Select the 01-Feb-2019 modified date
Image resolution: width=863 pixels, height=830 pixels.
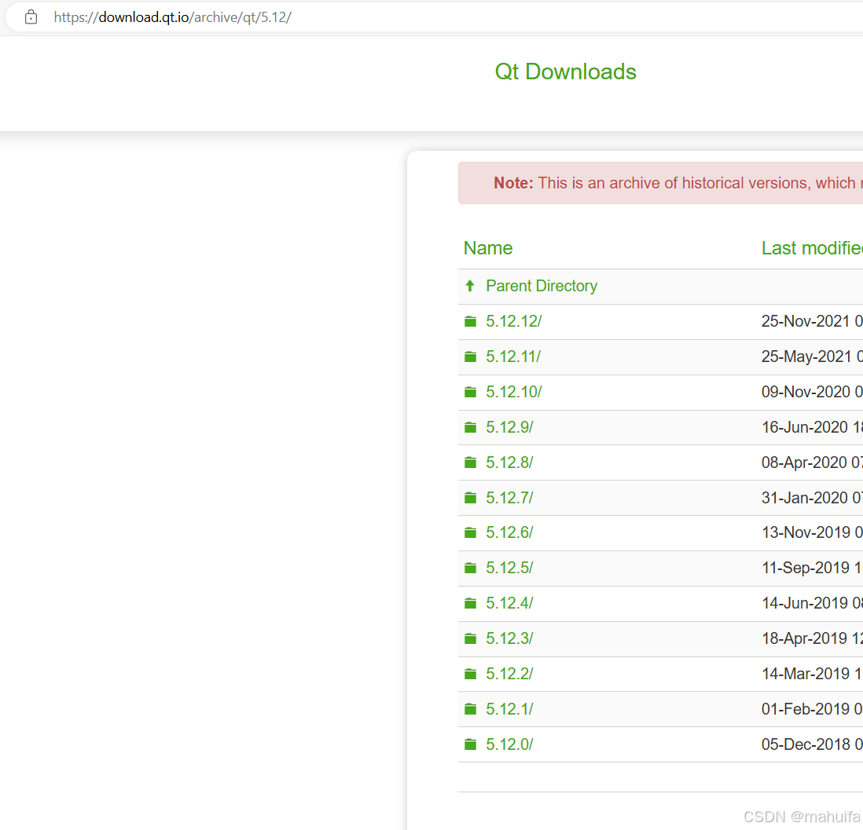coord(805,708)
